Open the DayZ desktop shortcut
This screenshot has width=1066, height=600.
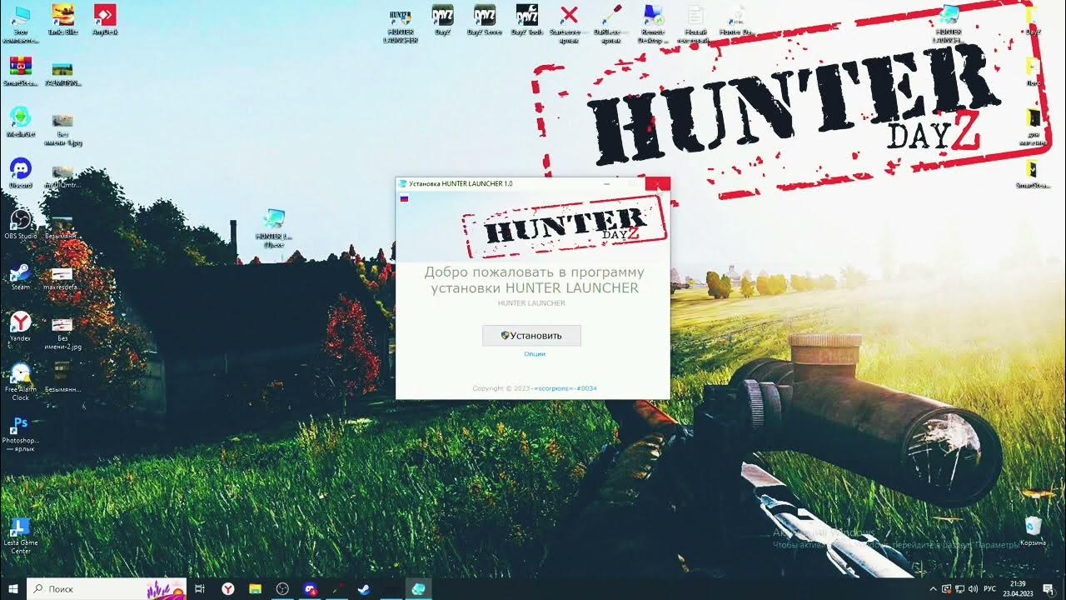point(443,20)
